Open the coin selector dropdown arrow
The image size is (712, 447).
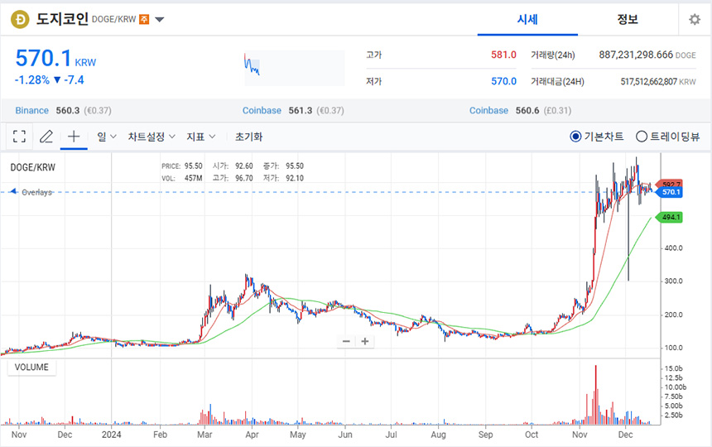click(160, 20)
